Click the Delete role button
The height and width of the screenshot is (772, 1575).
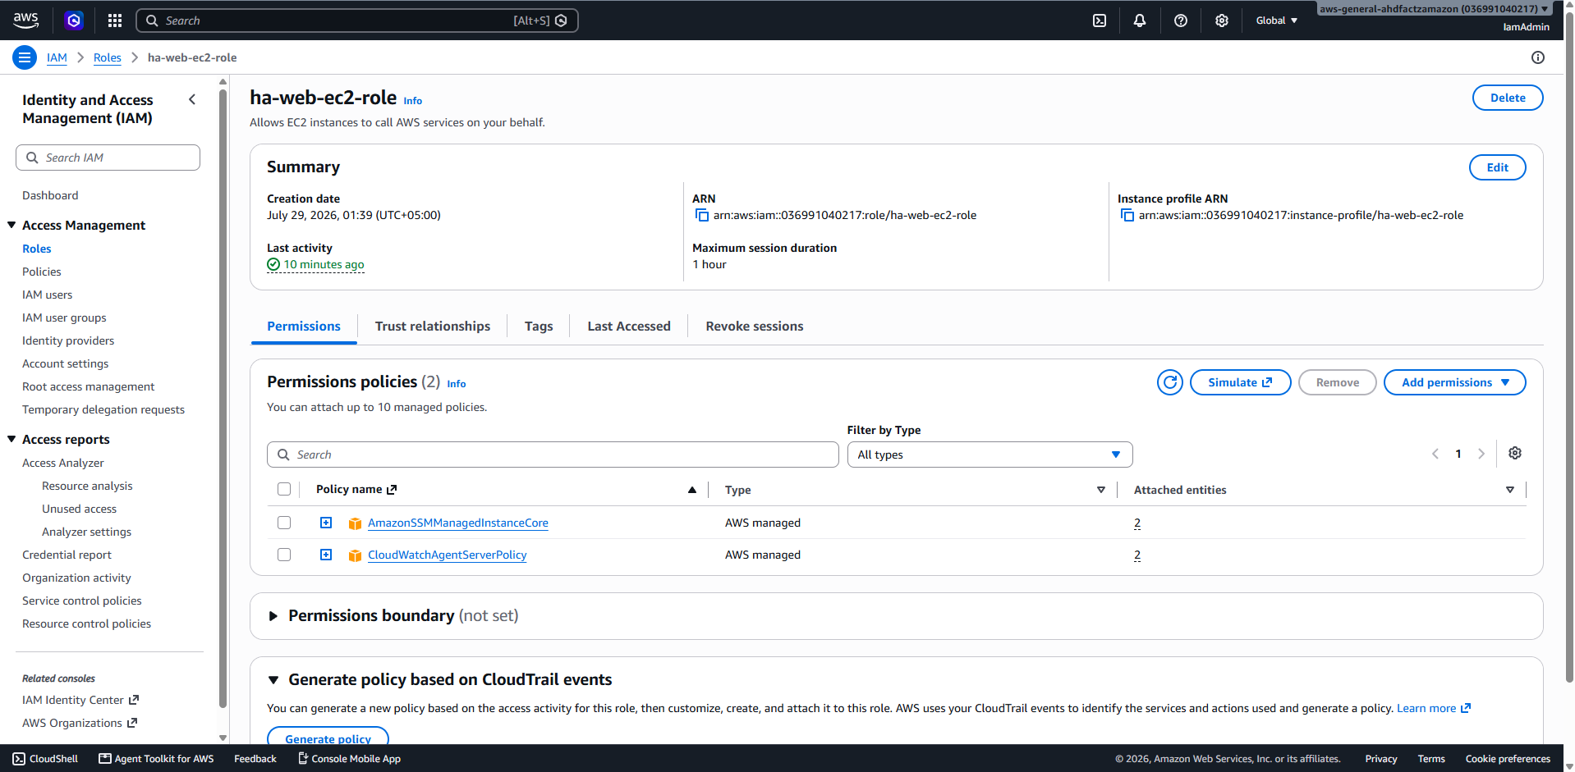(1508, 98)
